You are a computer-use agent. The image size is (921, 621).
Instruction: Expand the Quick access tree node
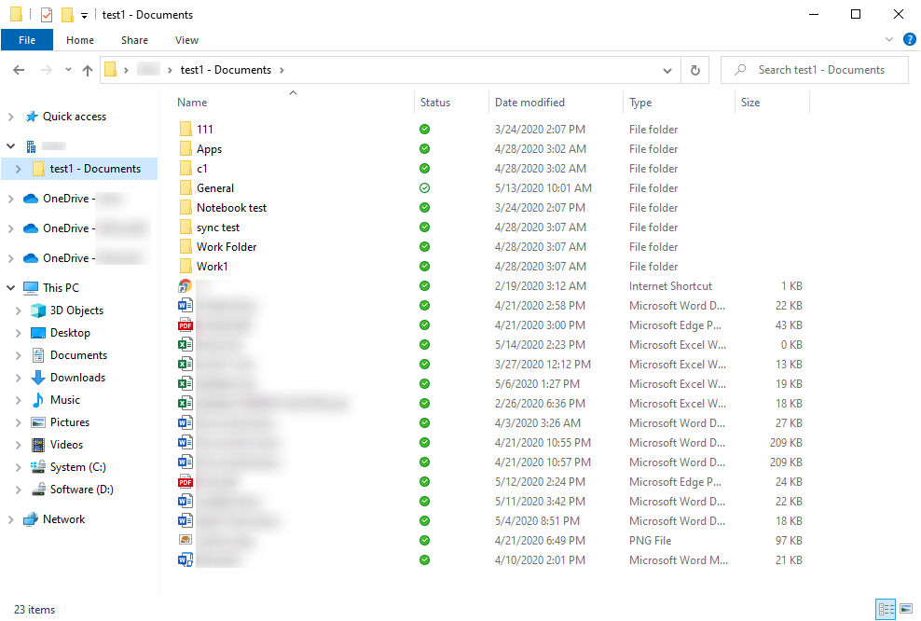[x=10, y=117]
